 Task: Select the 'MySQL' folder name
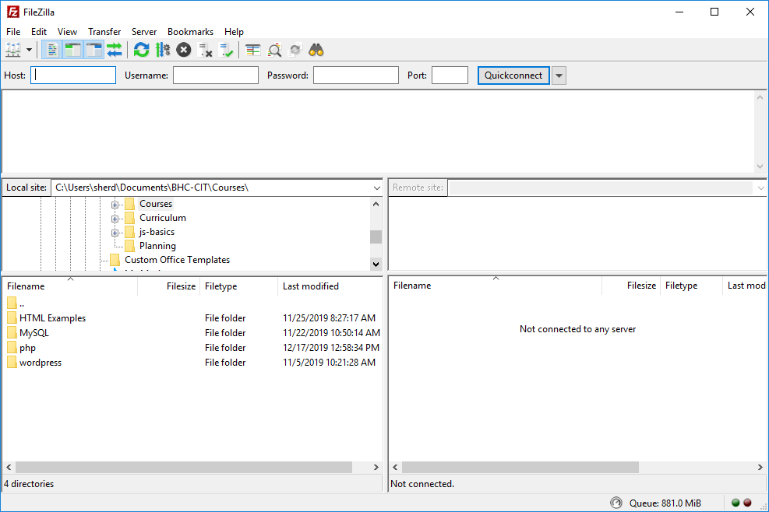pos(34,333)
